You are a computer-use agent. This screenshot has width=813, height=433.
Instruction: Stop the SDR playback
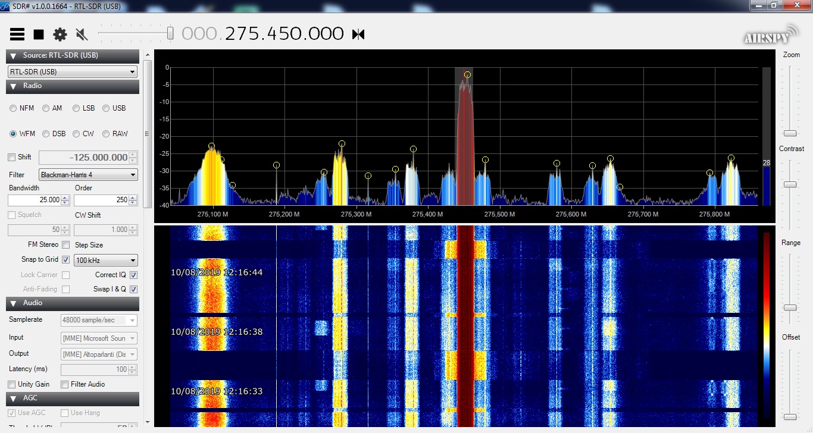pyautogui.click(x=38, y=34)
